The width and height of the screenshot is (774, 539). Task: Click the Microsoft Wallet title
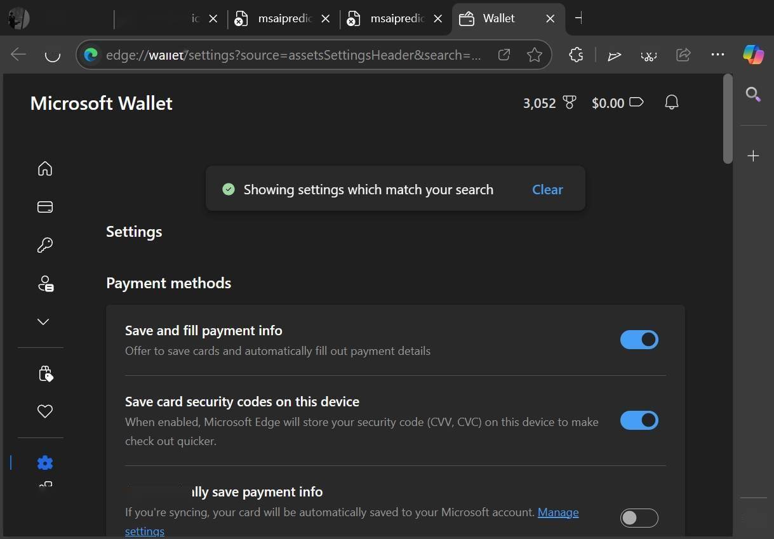(x=101, y=103)
